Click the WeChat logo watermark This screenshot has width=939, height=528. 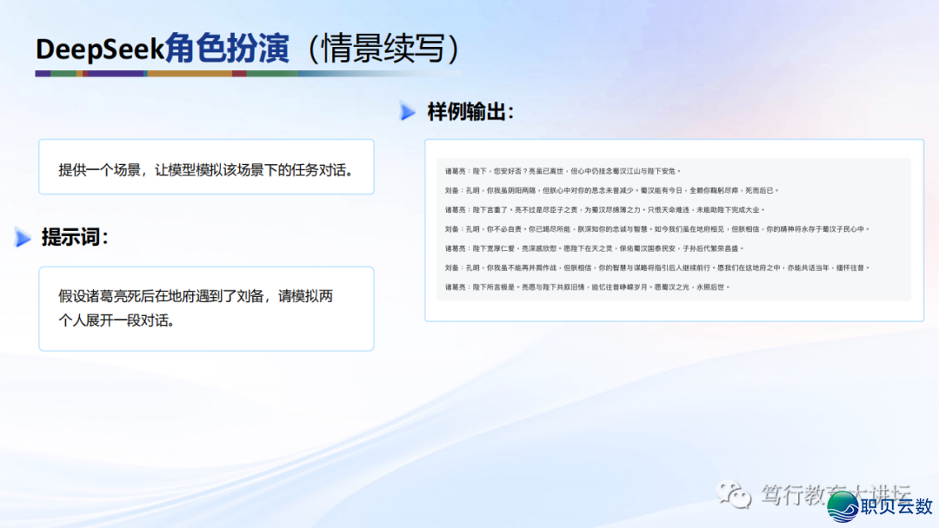pos(734,495)
